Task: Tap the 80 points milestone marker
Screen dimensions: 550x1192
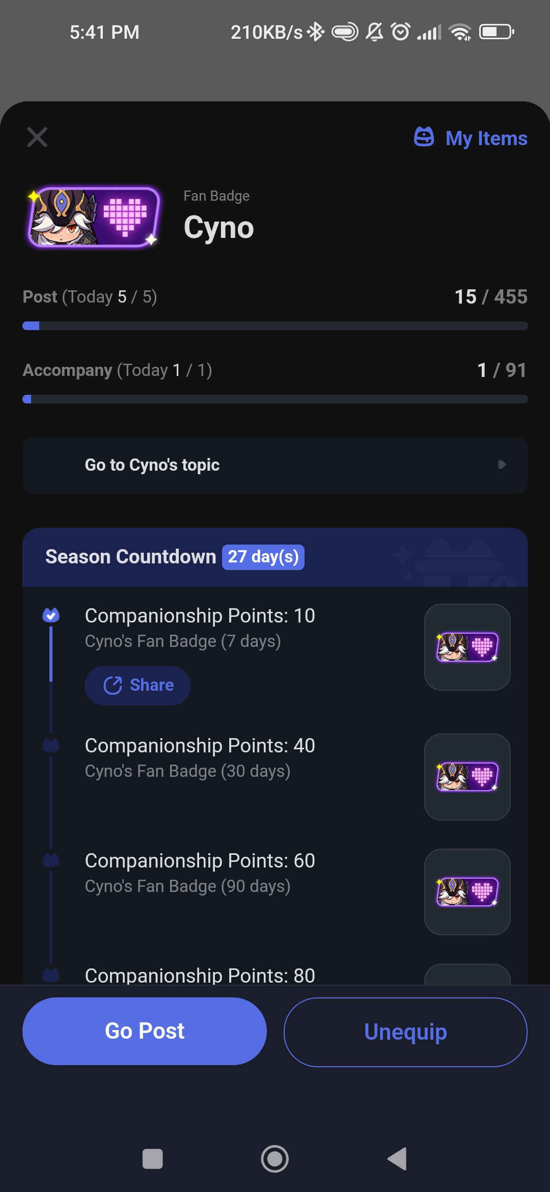Action: click(51, 975)
